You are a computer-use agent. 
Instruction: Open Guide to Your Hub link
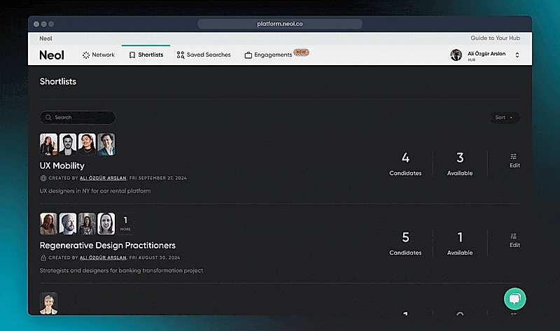pyautogui.click(x=496, y=38)
